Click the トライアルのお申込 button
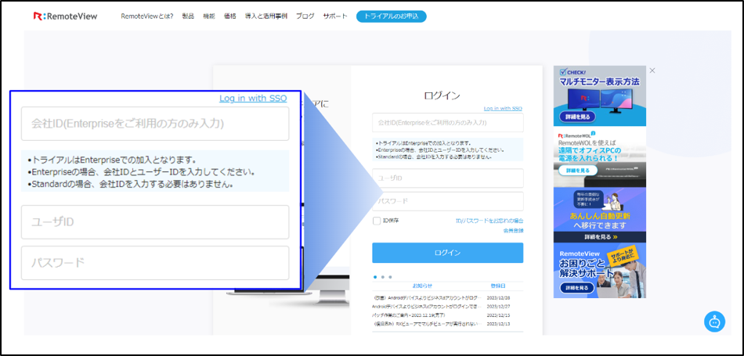The image size is (744, 356). point(392,16)
